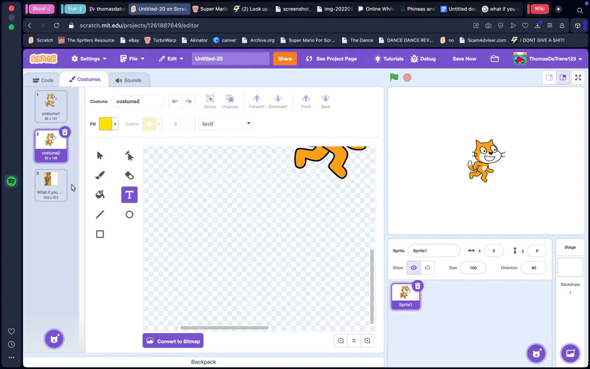Reset the canvas zoom
This screenshot has height=369, width=590.
point(354,341)
